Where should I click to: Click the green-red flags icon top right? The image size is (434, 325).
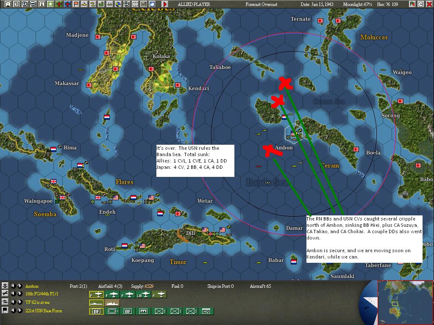pyautogui.click(x=412, y=4)
